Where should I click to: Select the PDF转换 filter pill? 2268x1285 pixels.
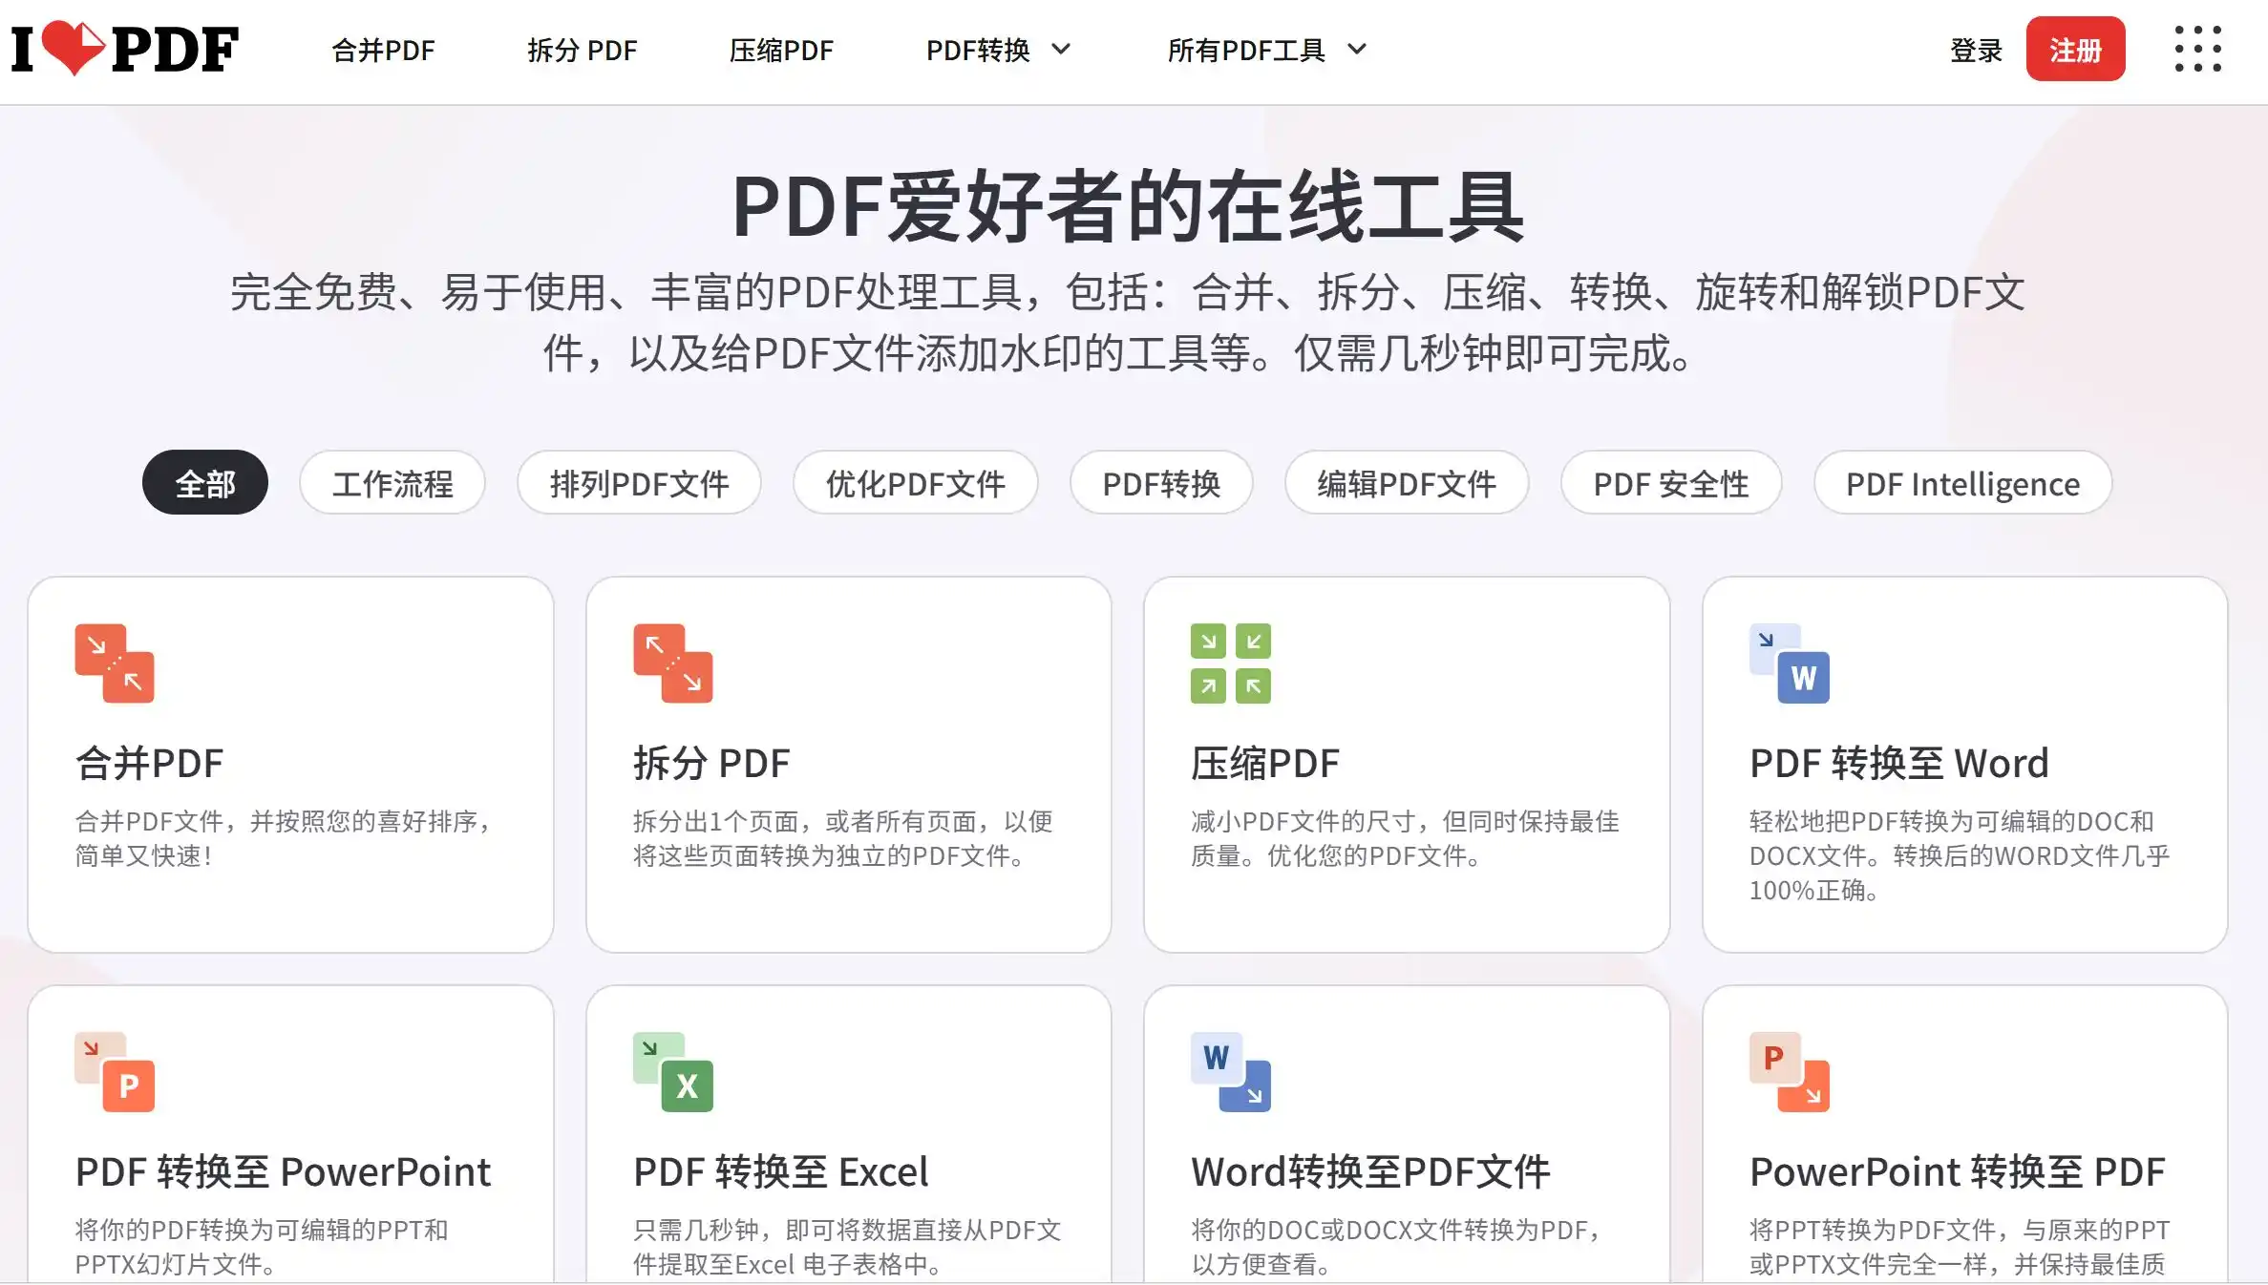pos(1161,483)
